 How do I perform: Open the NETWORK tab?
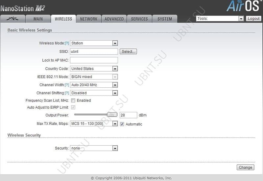[89, 19]
